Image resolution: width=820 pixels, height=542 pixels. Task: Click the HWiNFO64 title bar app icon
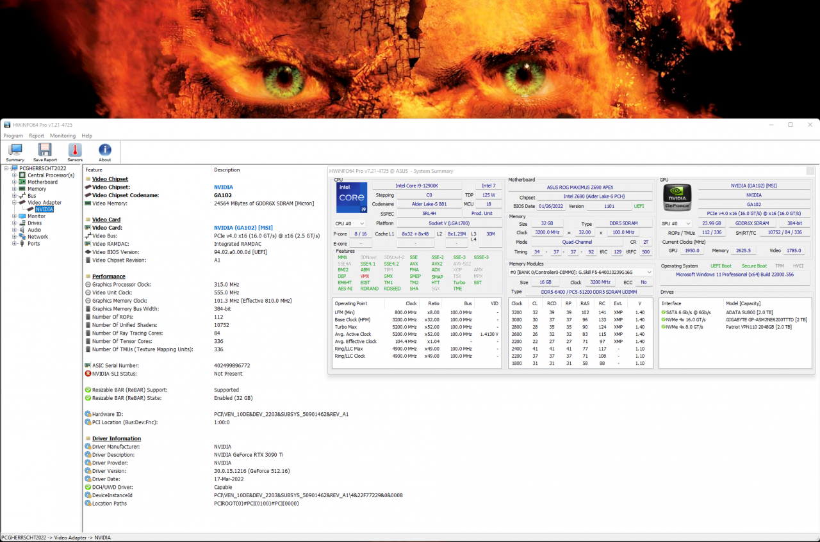pyautogui.click(x=7, y=125)
